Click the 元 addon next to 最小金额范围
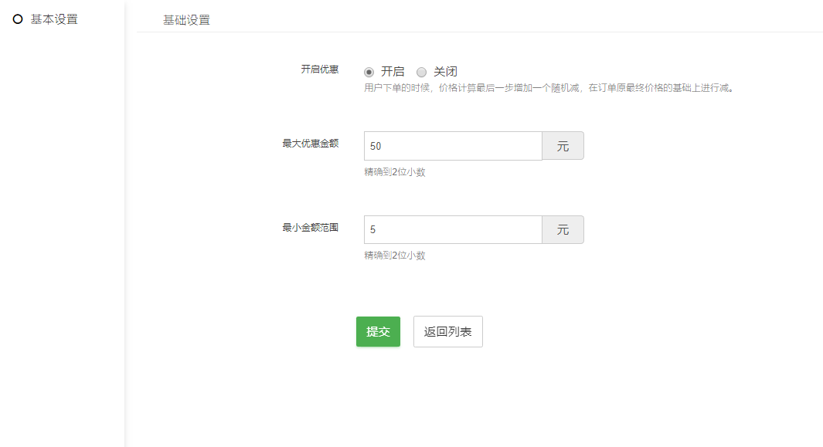The image size is (823, 447). click(x=563, y=229)
